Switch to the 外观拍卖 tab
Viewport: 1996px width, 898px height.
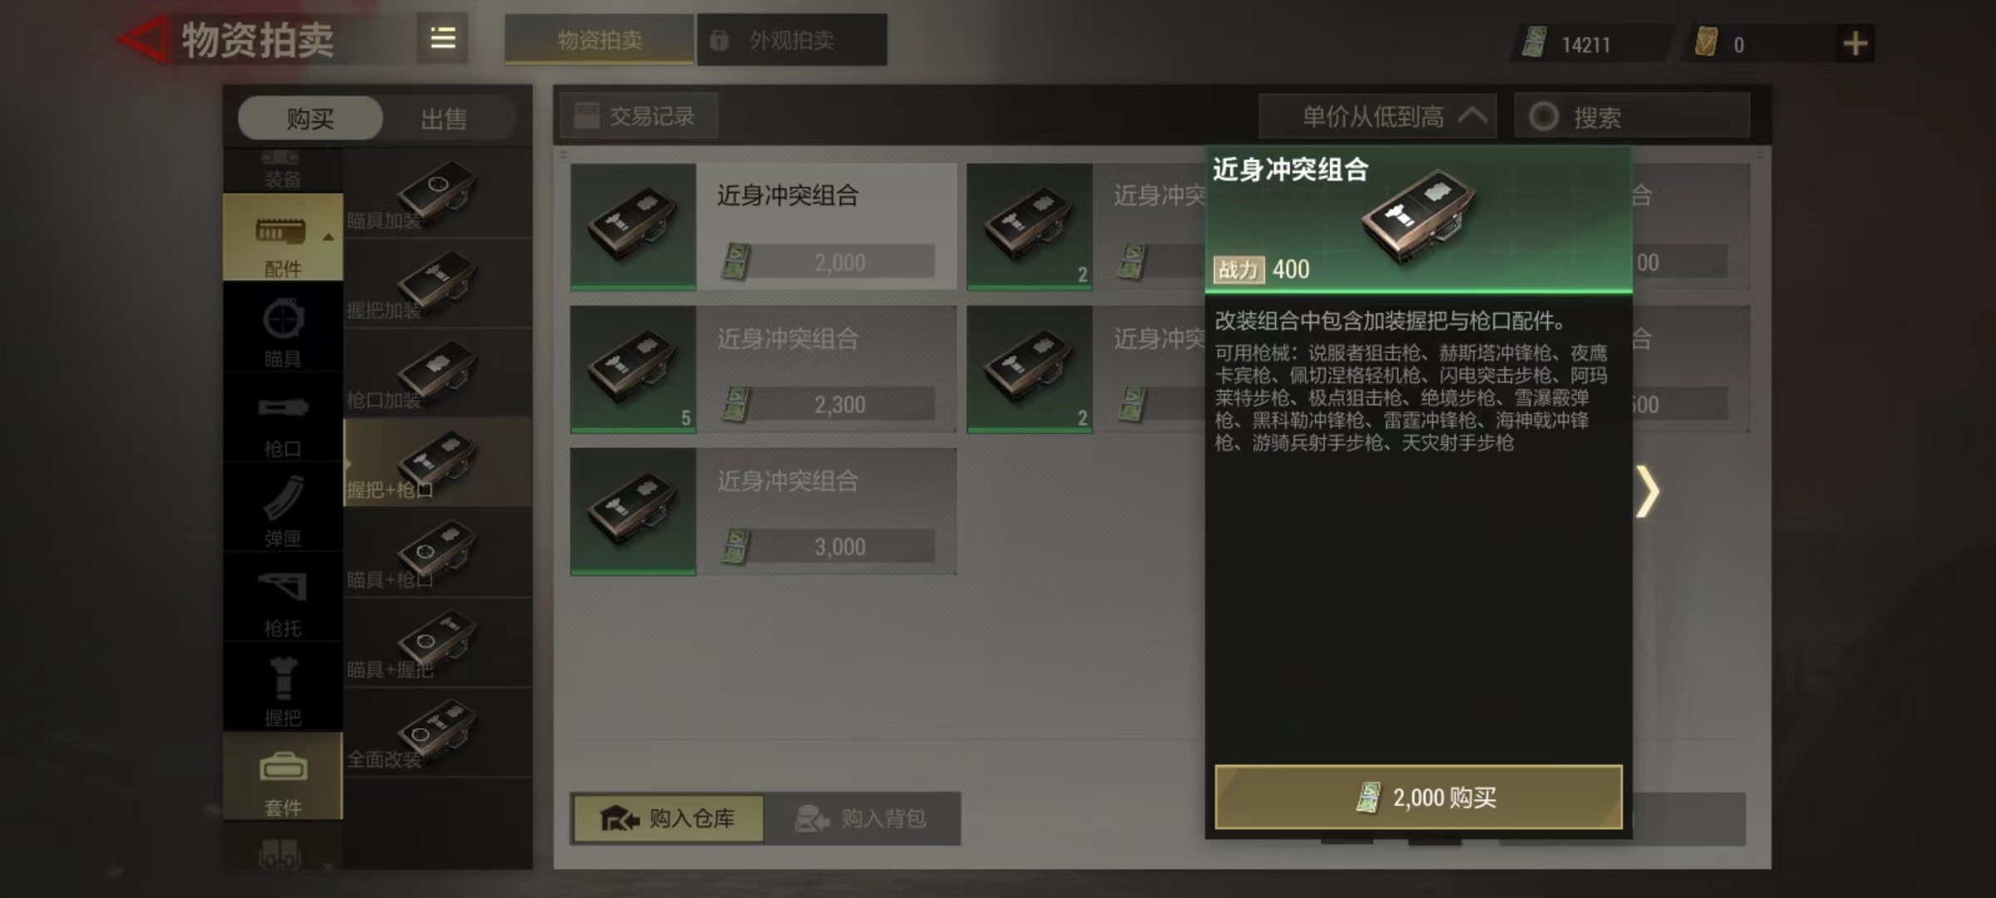(792, 40)
